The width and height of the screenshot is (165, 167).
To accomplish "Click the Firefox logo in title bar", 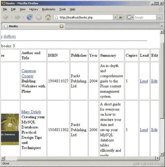I will click(x=3, y=3).
